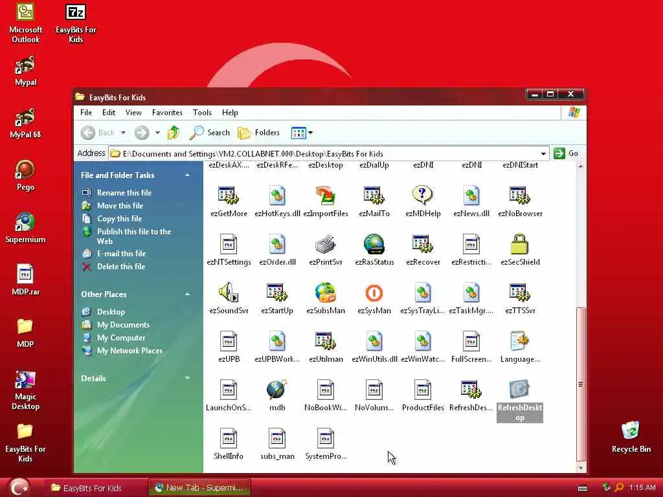Select the ezNoBrowser icon
The width and height of the screenshot is (663, 497).
click(x=520, y=196)
